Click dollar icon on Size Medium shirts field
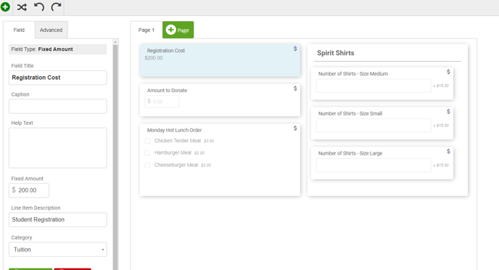499x270 pixels. (x=448, y=72)
